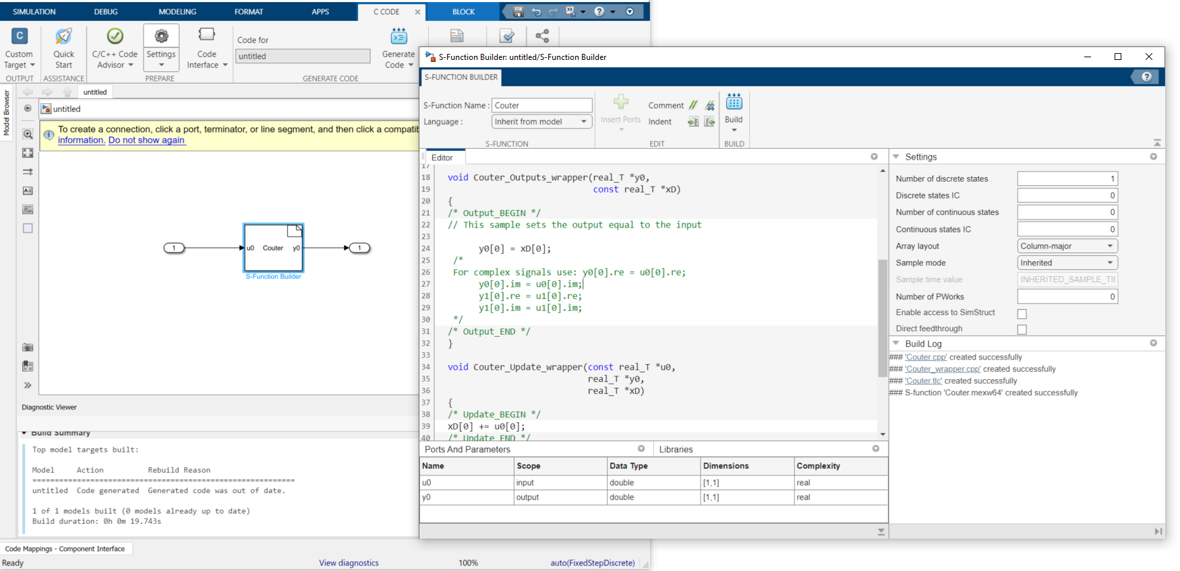Click the Build icon in S-Function Builder

pyautogui.click(x=734, y=102)
